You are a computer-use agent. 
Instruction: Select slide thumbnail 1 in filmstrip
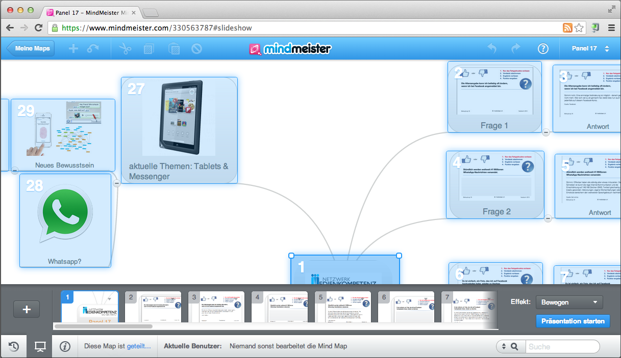point(90,308)
